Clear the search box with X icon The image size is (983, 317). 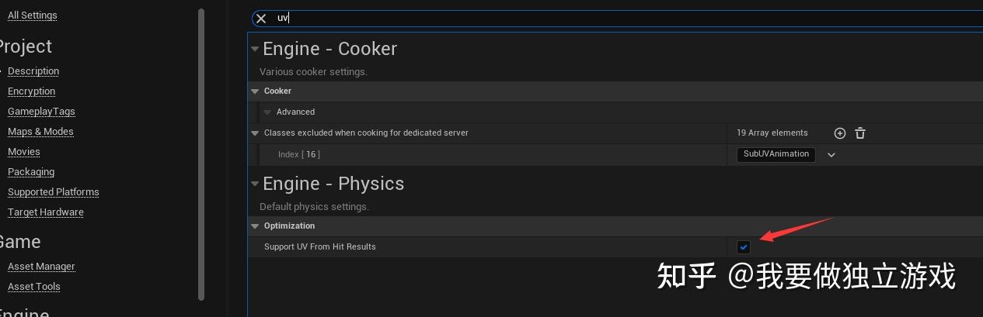(261, 18)
